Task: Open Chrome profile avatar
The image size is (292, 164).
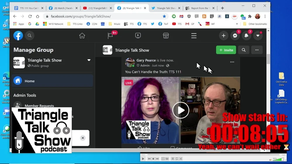Action: pos(258,16)
